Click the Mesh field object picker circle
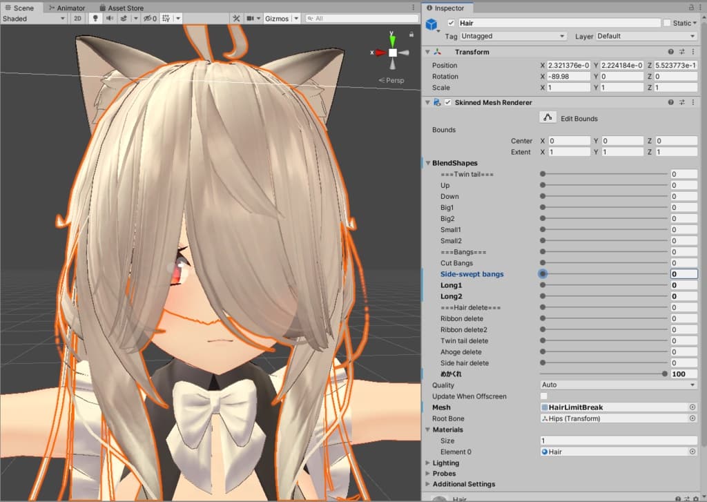707x502 pixels. click(692, 407)
